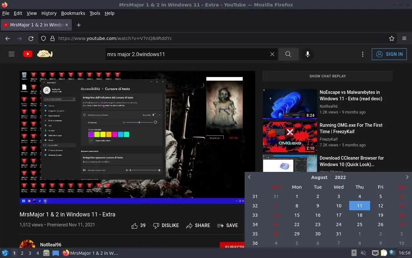This screenshot has height=258, width=412.
Task: Click muted volume tray icon
Action: tap(363, 253)
